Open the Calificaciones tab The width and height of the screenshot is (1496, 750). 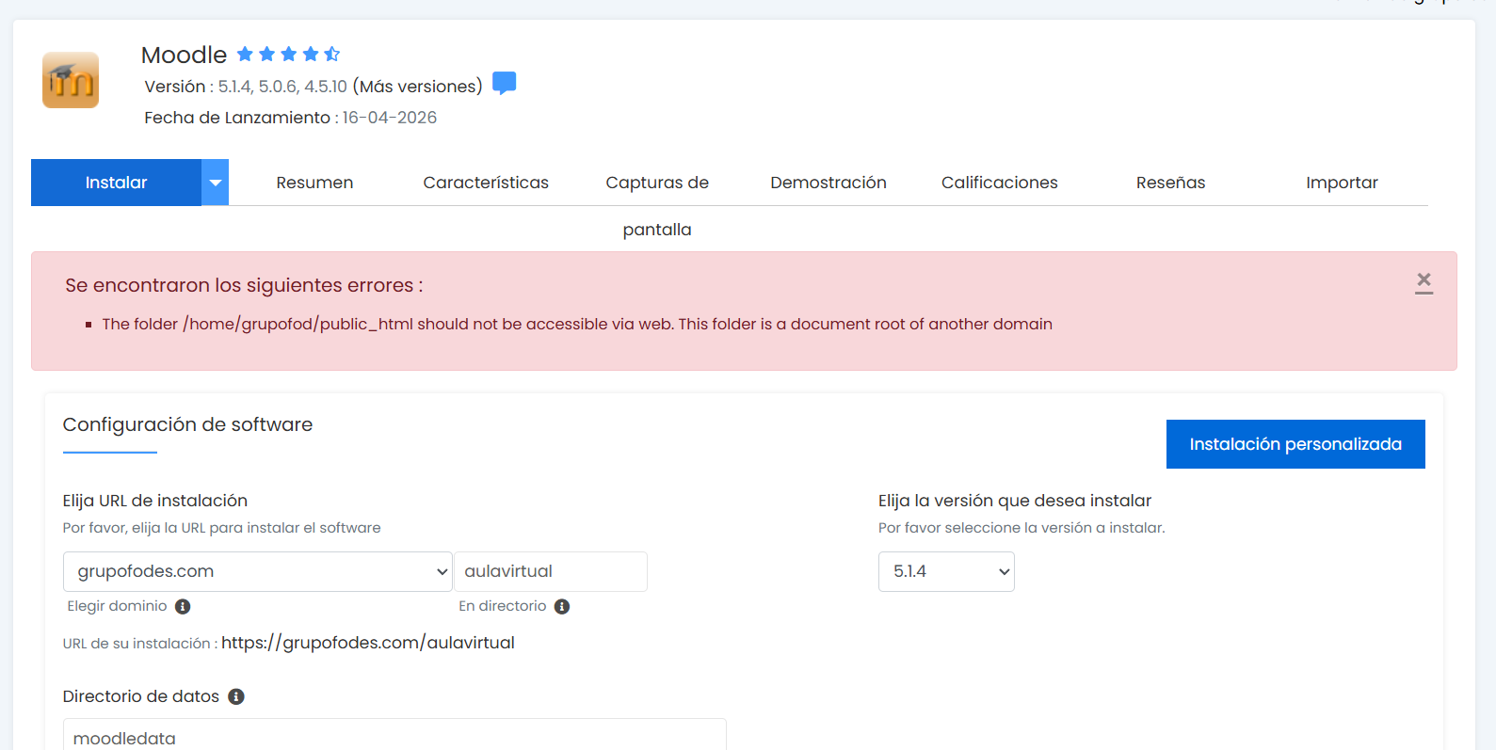pyautogui.click(x=1000, y=183)
